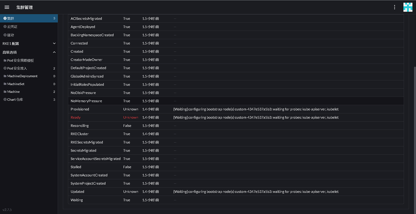Click the globe icon beside Chart 仓库
Viewport: 416px width, 214px height.
tap(5, 99)
